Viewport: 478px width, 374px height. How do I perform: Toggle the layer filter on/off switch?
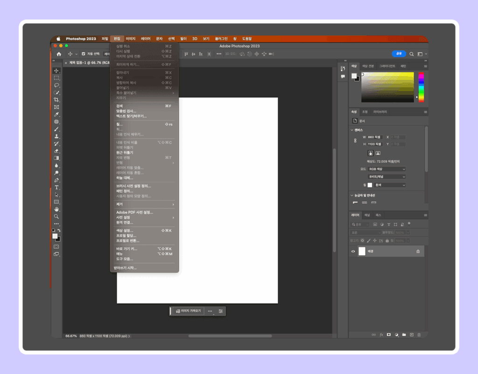point(409,224)
